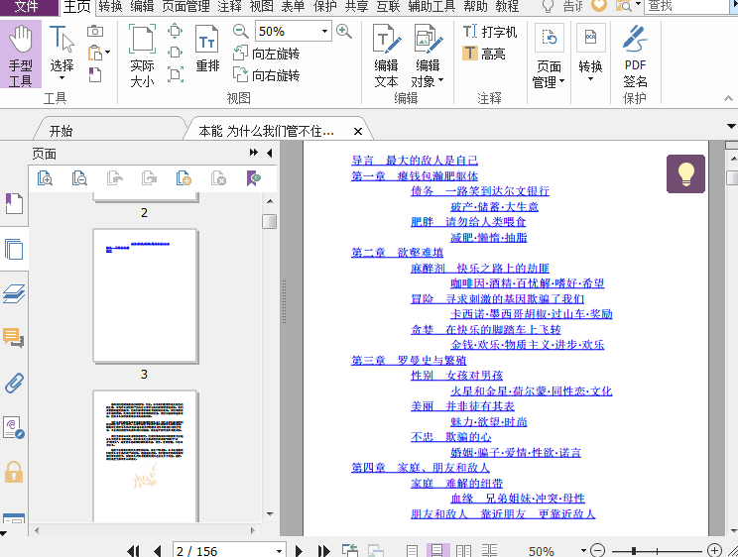Open the zoom percentage 50% dropdown
This screenshot has width=738, height=557.
(324, 31)
